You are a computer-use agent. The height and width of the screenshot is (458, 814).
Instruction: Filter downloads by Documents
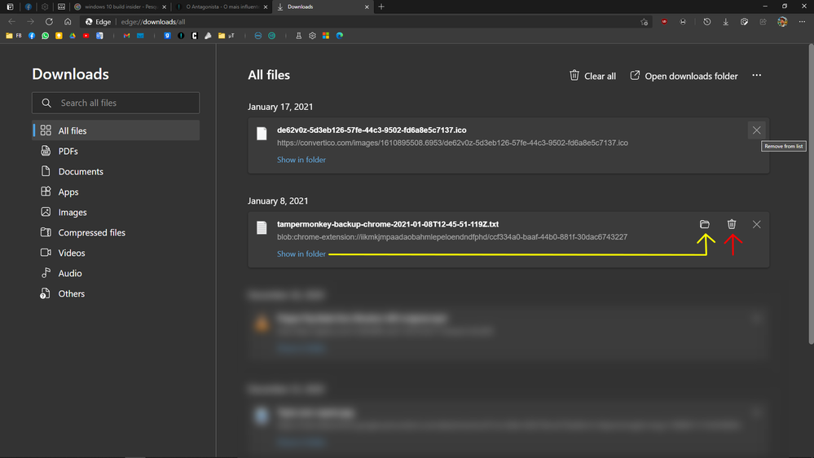point(115,171)
